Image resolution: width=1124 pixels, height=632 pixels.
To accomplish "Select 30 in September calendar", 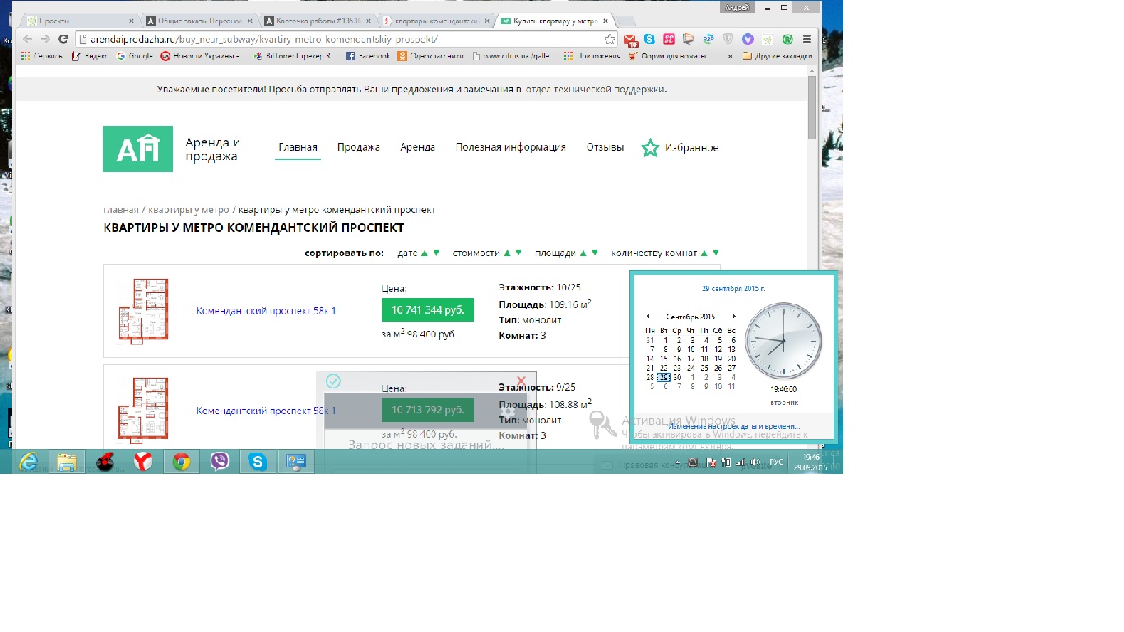I will (677, 377).
